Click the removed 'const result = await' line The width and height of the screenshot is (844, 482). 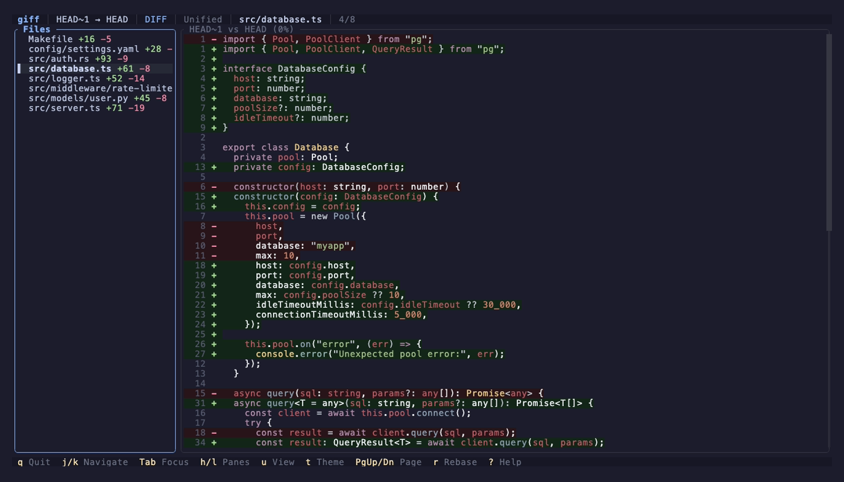point(386,433)
